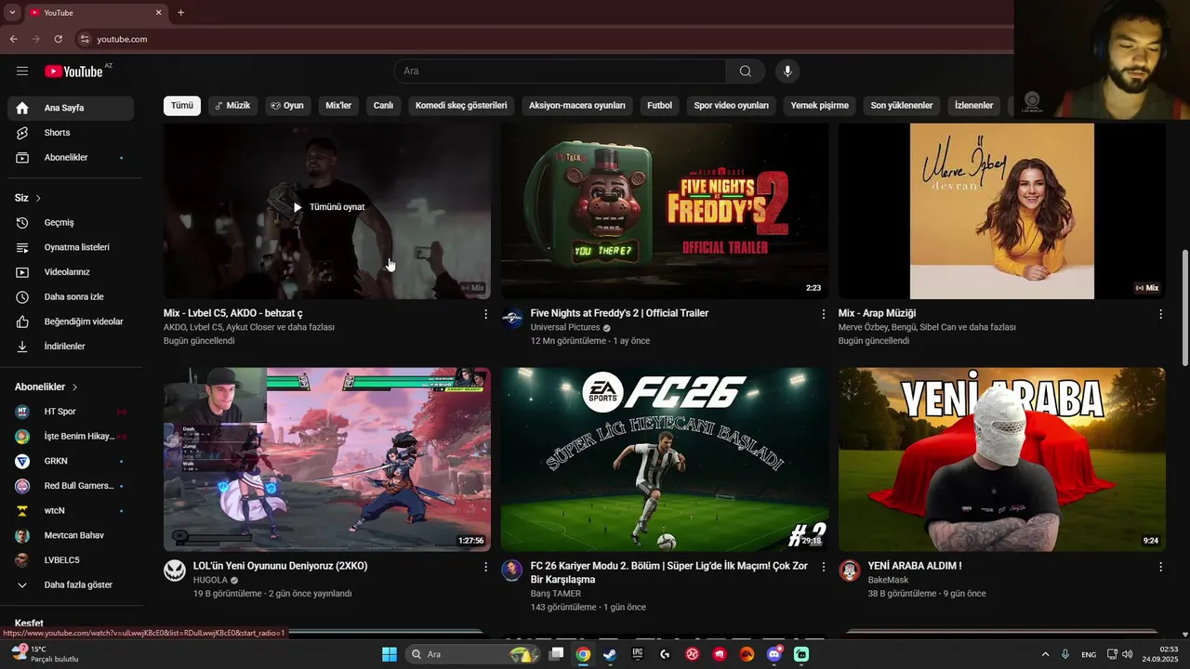
Task: Select the İzlenenler chip
Action: pos(973,106)
